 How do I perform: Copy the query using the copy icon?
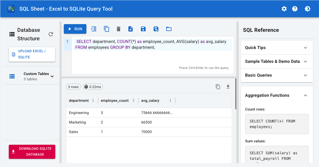click(106, 29)
